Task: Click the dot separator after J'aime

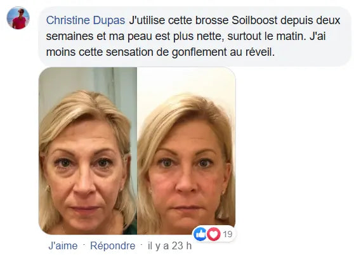Action: click(84, 245)
